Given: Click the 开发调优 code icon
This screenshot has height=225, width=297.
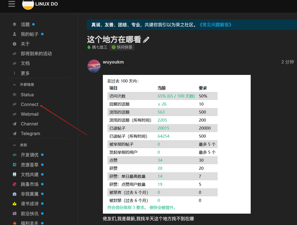Looking at the screenshot, I should point(14,155).
